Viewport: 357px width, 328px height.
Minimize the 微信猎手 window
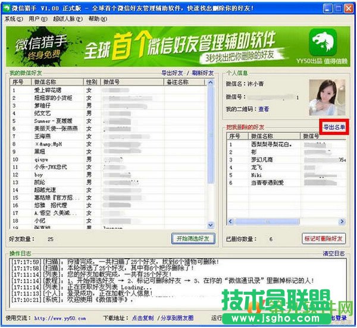[x=328, y=9]
